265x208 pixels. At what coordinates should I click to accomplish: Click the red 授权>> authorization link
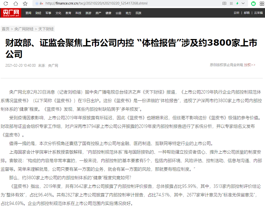tap(250, 65)
